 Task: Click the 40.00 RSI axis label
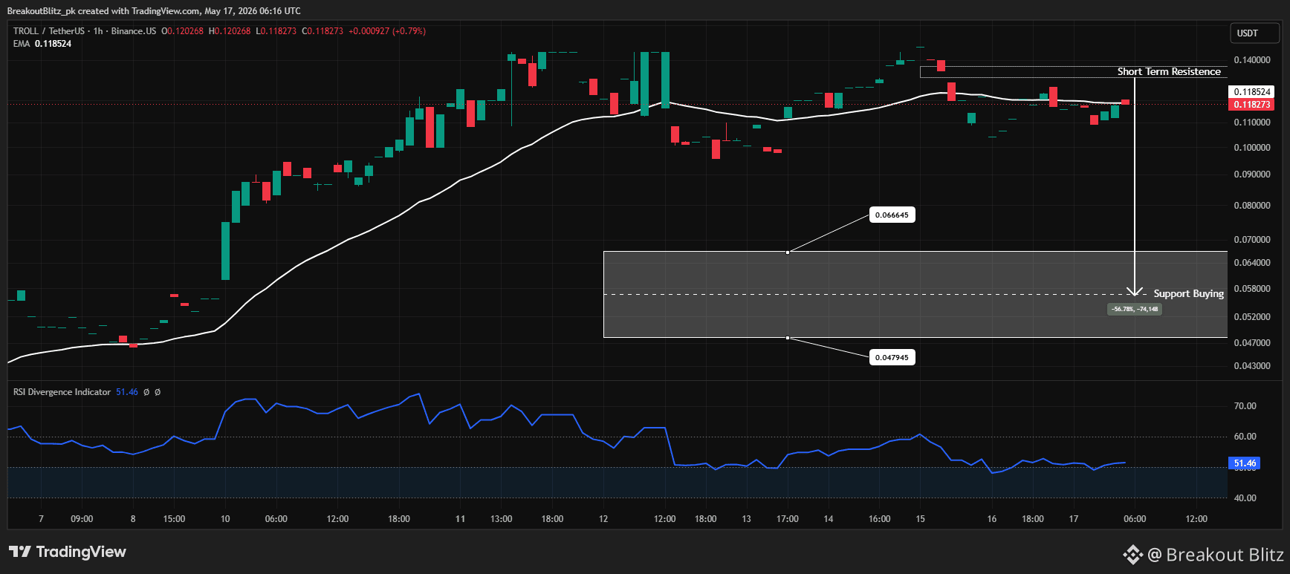[x=1245, y=498]
